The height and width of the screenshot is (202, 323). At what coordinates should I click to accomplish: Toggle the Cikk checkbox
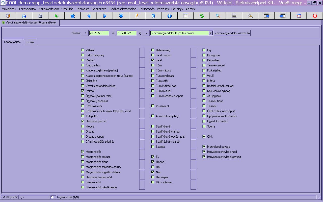pos(204,136)
